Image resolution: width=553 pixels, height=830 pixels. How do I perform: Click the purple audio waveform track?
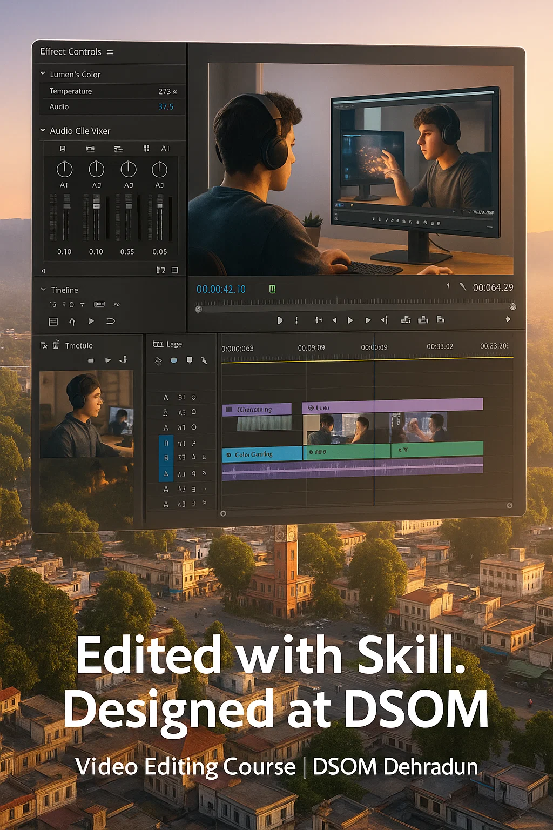click(352, 469)
